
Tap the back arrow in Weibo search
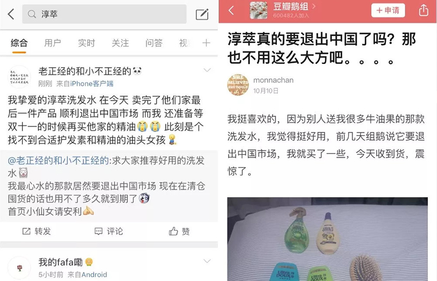(11, 14)
